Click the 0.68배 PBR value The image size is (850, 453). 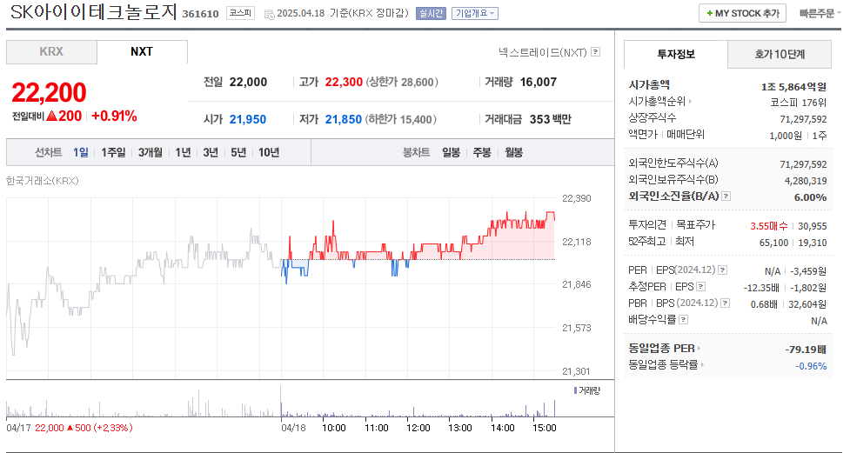tap(764, 304)
